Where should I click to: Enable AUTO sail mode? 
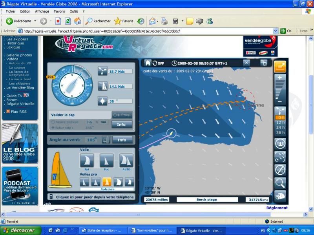coord(126,160)
